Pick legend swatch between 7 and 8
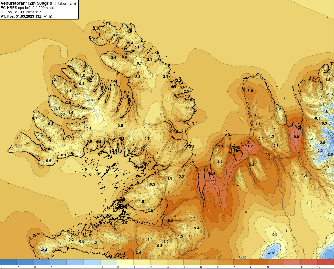 (x=242, y=262)
